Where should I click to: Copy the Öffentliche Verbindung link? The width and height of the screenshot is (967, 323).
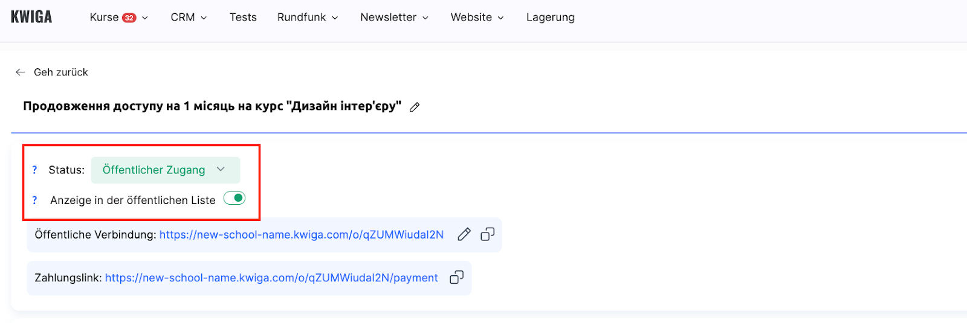coord(487,234)
